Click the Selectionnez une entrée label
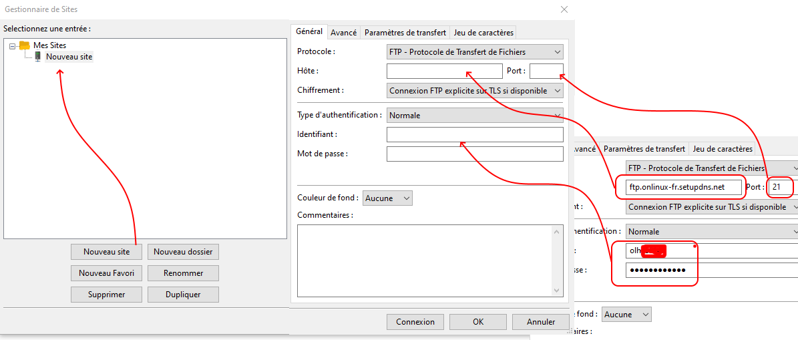Viewport: 798px width, 340px height. (x=47, y=29)
